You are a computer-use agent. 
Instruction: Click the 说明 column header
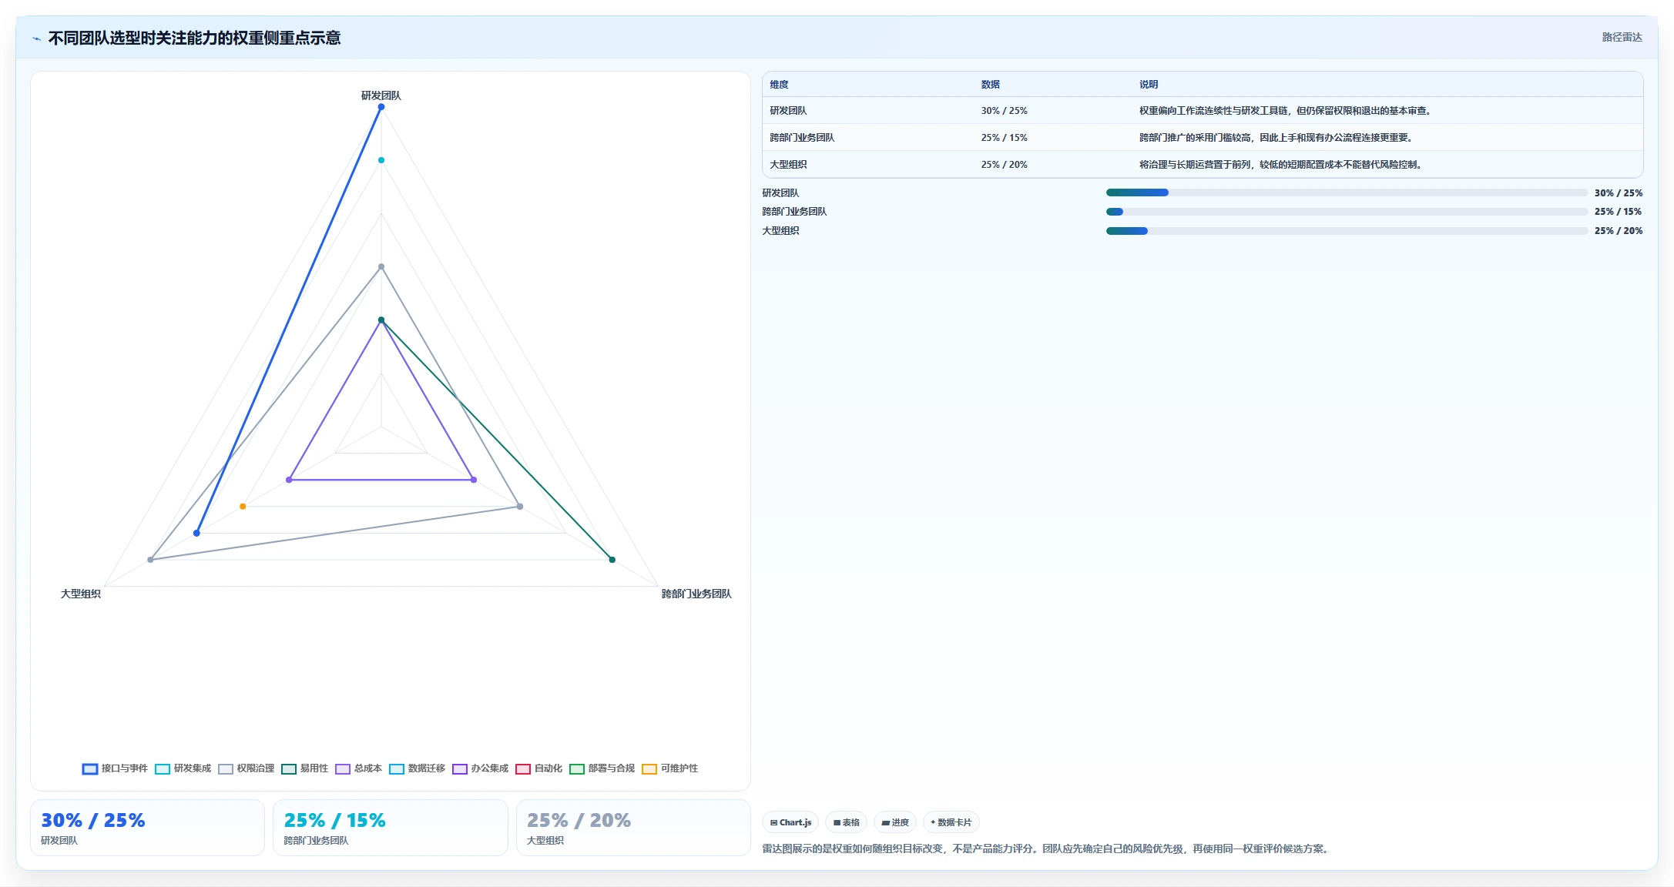pos(1149,85)
